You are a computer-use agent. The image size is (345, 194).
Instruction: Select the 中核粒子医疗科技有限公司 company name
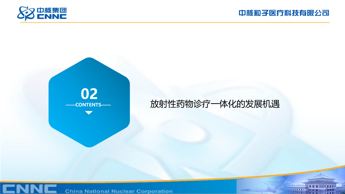tap(284, 13)
